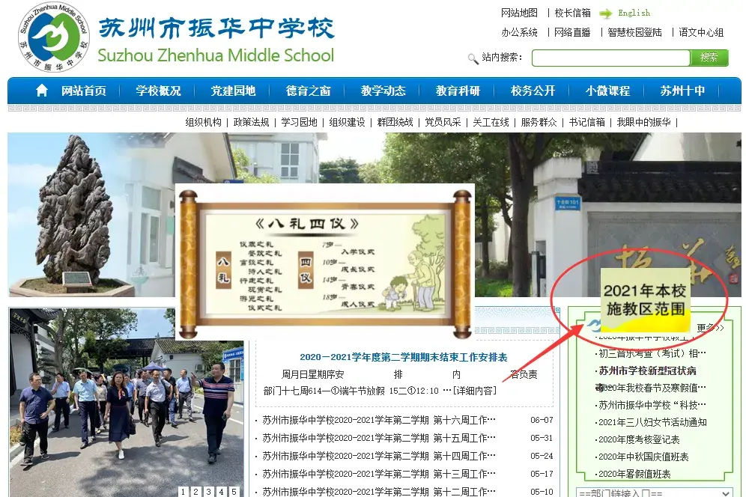The width and height of the screenshot is (746, 497).
Task: Open the 第十四周工作 news item
Action: coord(379,456)
